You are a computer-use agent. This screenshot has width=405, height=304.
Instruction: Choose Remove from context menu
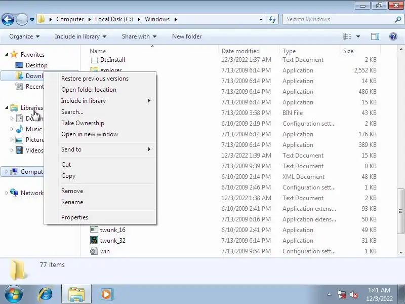point(72,191)
